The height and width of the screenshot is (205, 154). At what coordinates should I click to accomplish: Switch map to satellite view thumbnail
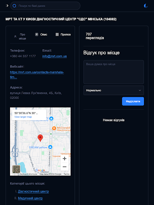pyautogui.click(x=16, y=169)
